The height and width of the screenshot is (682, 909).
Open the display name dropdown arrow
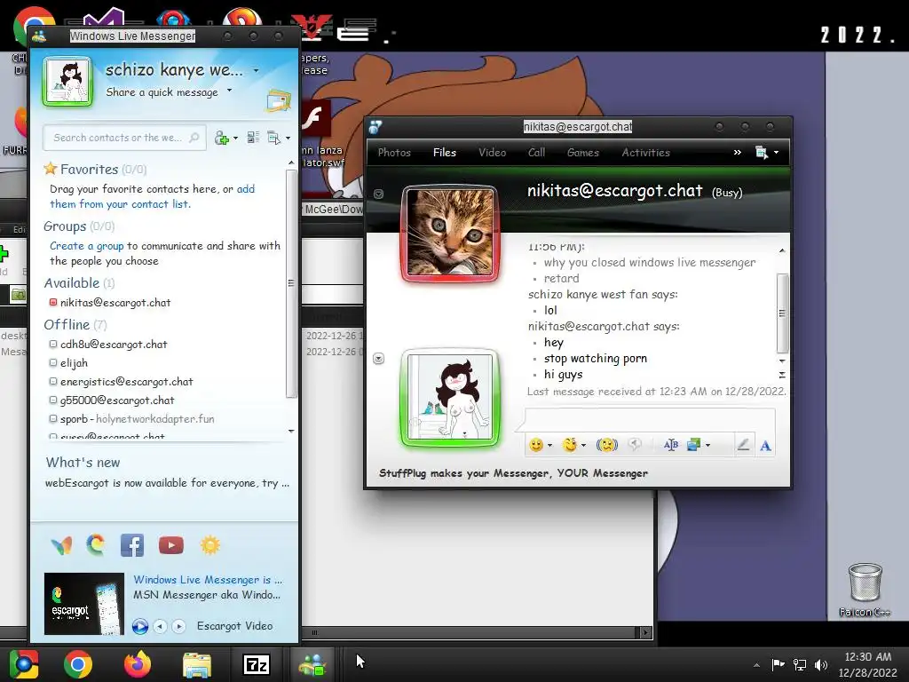256,71
